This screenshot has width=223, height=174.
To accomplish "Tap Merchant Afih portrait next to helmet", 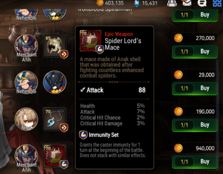I will (x=26, y=46).
